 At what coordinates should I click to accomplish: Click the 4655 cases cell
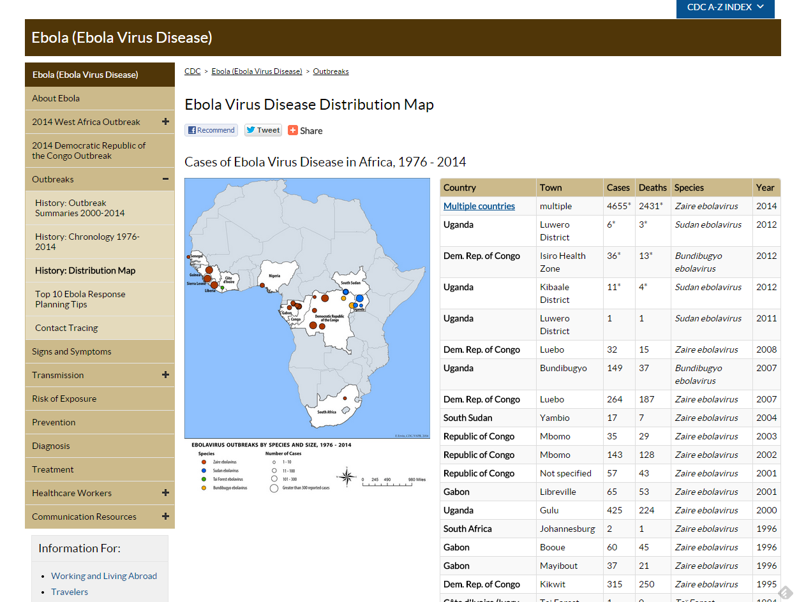(x=619, y=206)
